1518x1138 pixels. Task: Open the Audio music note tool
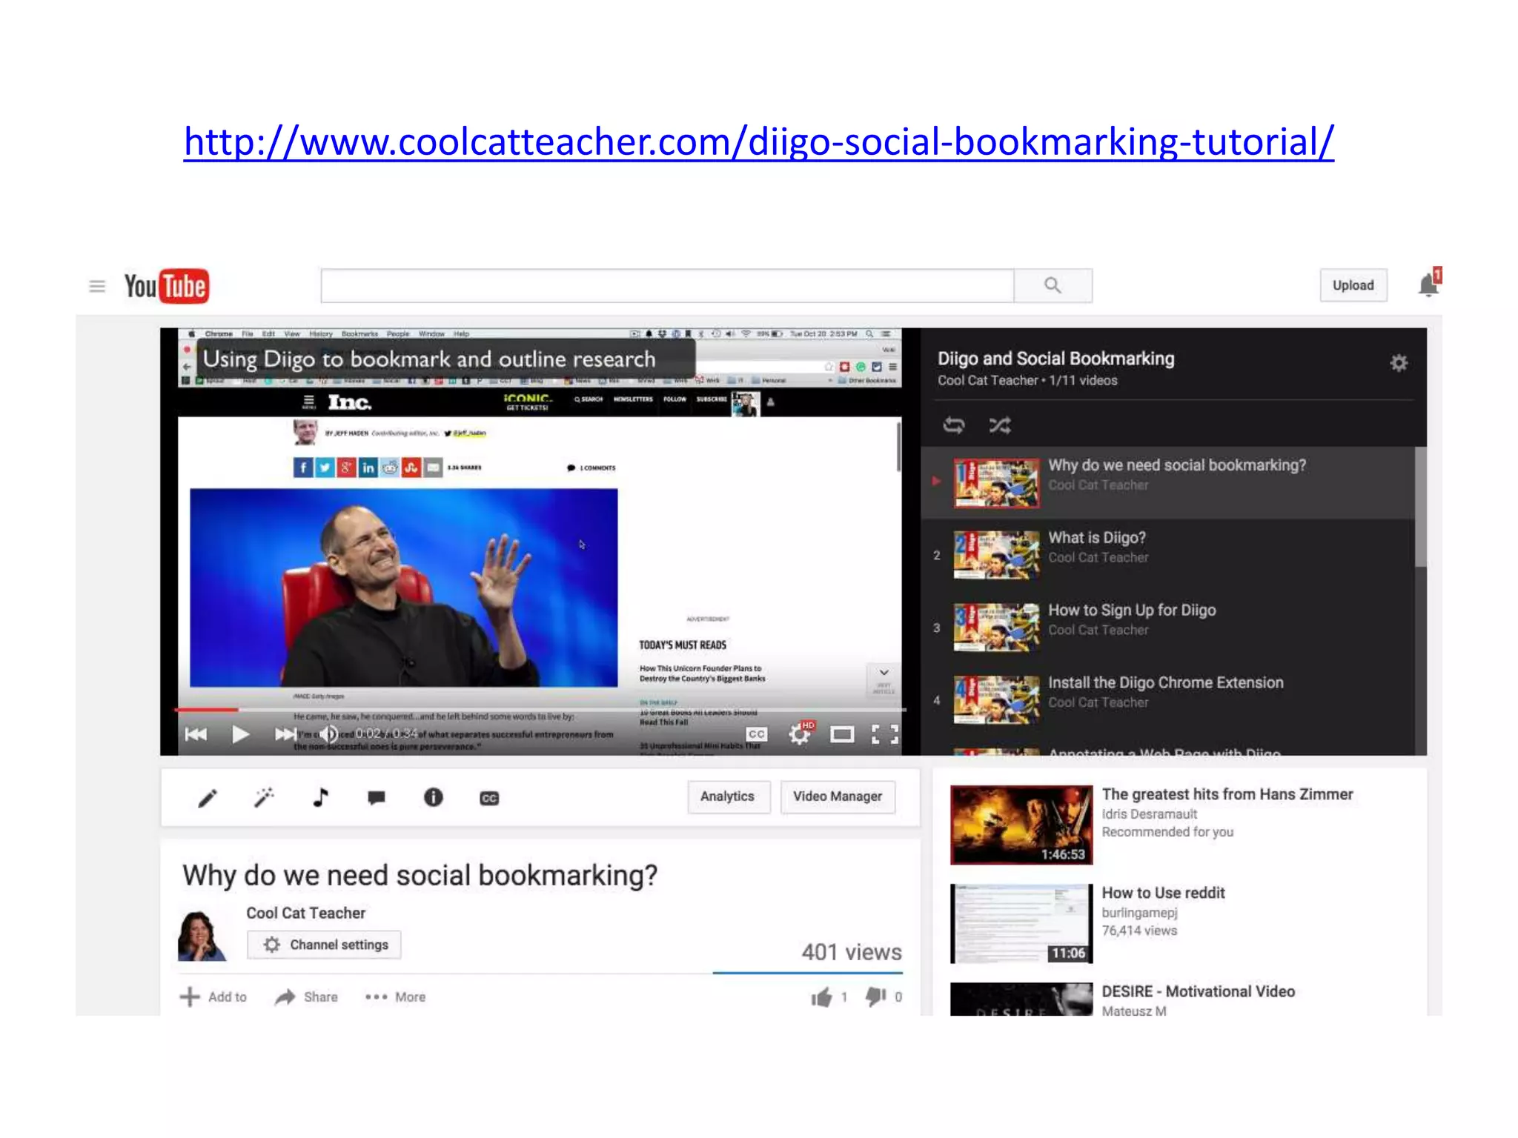[320, 797]
